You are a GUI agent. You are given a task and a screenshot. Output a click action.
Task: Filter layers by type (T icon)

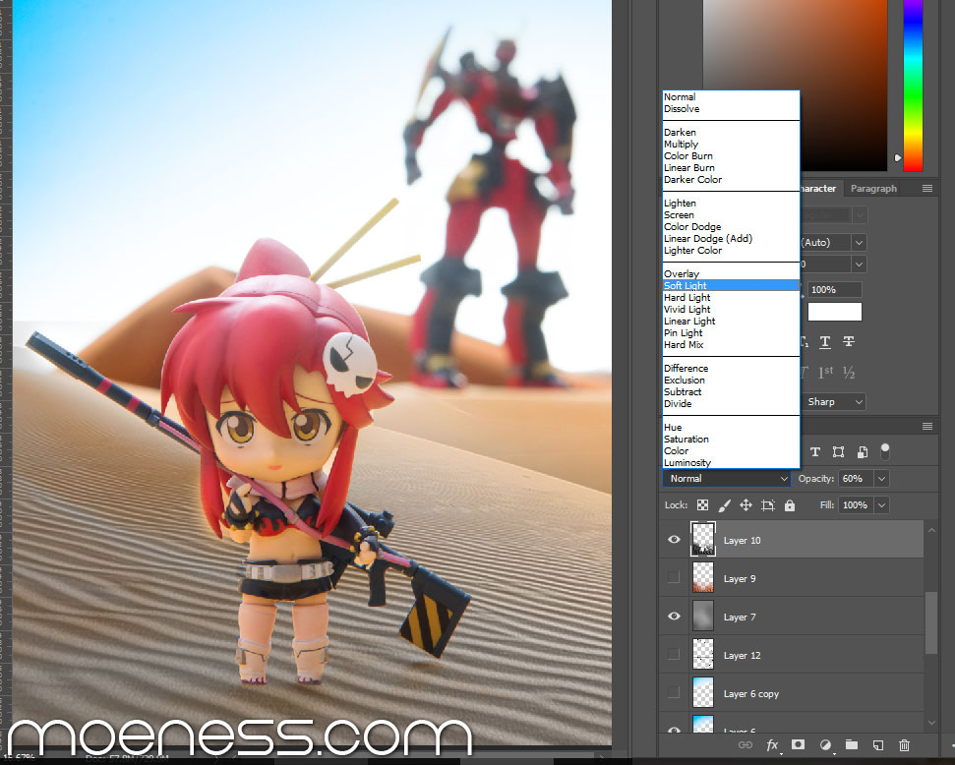815,451
